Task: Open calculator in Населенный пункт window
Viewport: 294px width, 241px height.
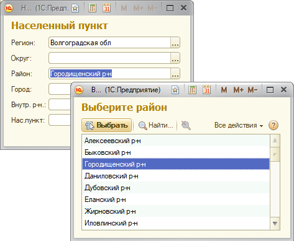Action: tap(92, 8)
